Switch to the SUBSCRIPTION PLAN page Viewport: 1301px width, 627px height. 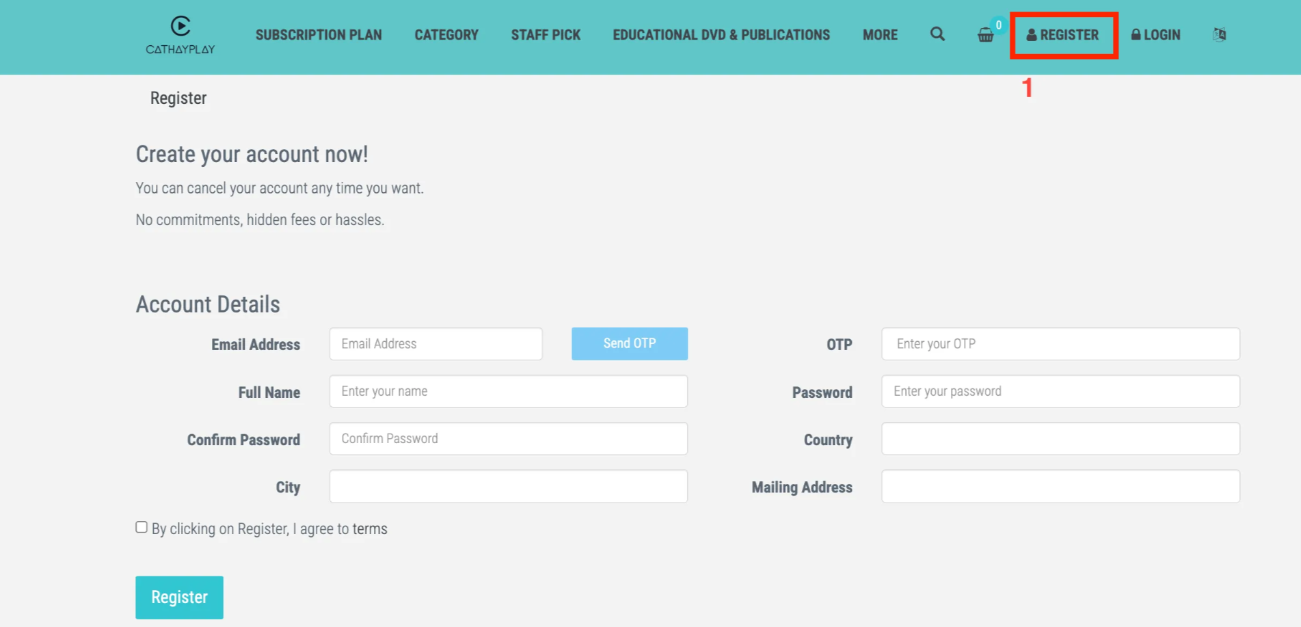pos(319,34)
